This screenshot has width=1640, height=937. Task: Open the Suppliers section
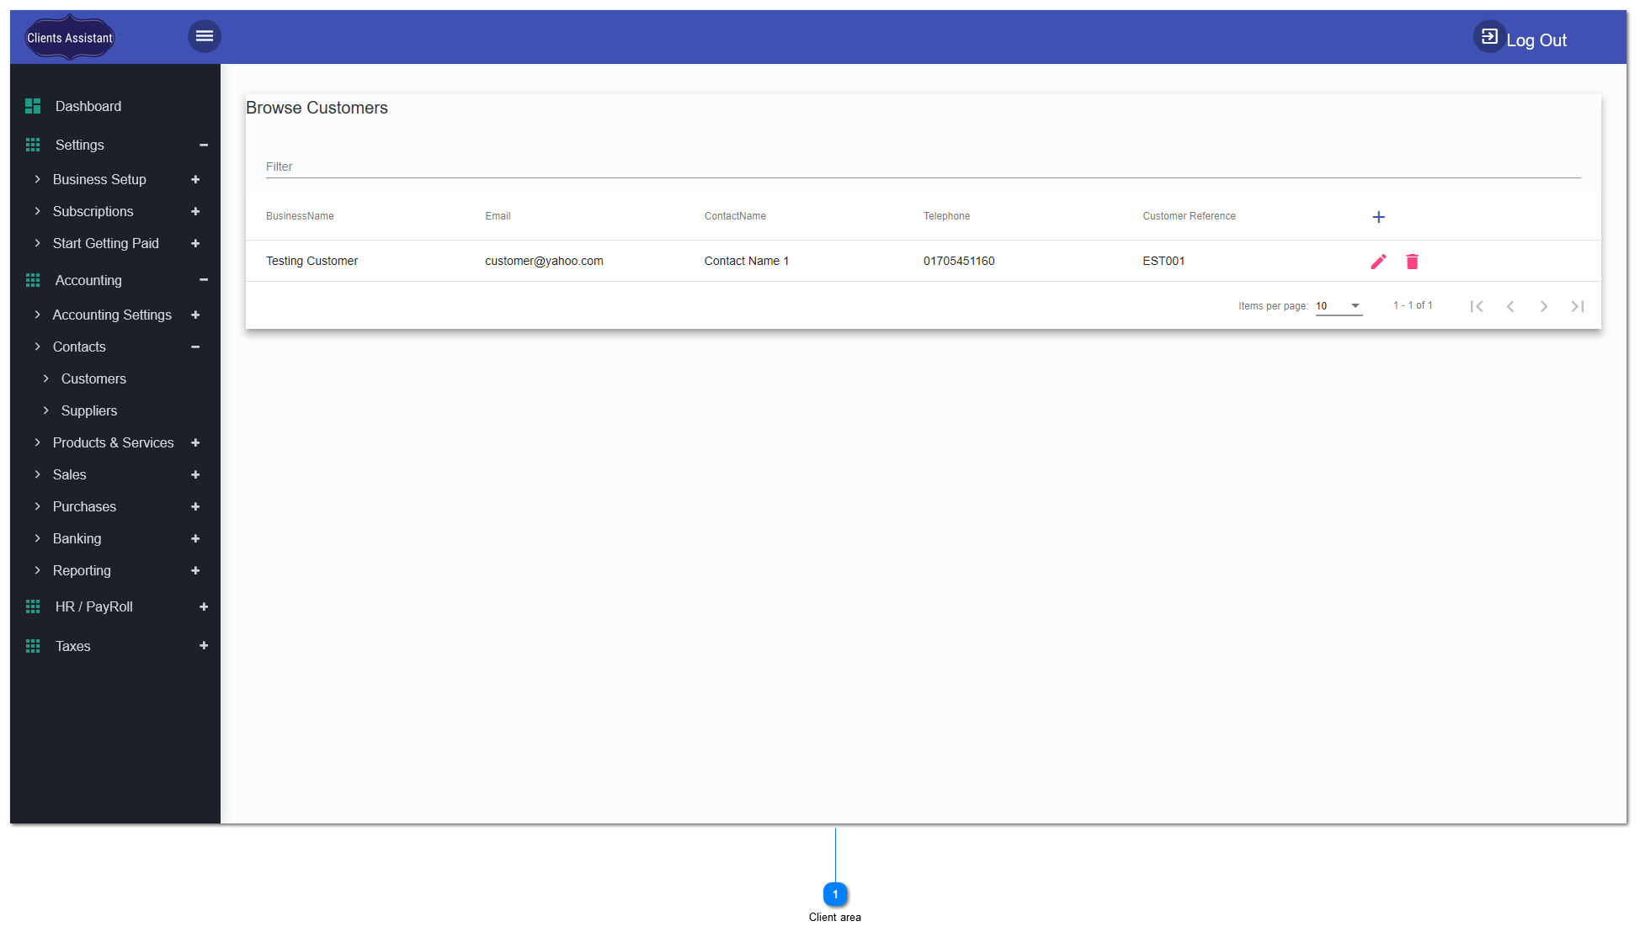(x=88, y=410)
